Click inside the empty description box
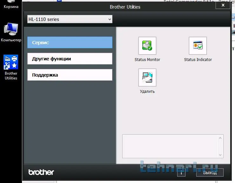 pyautogui.click(x=173, y=146)
